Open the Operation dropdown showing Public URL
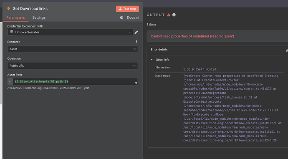The height and width of the screenshot is (159, 288). tap(73, 66)
